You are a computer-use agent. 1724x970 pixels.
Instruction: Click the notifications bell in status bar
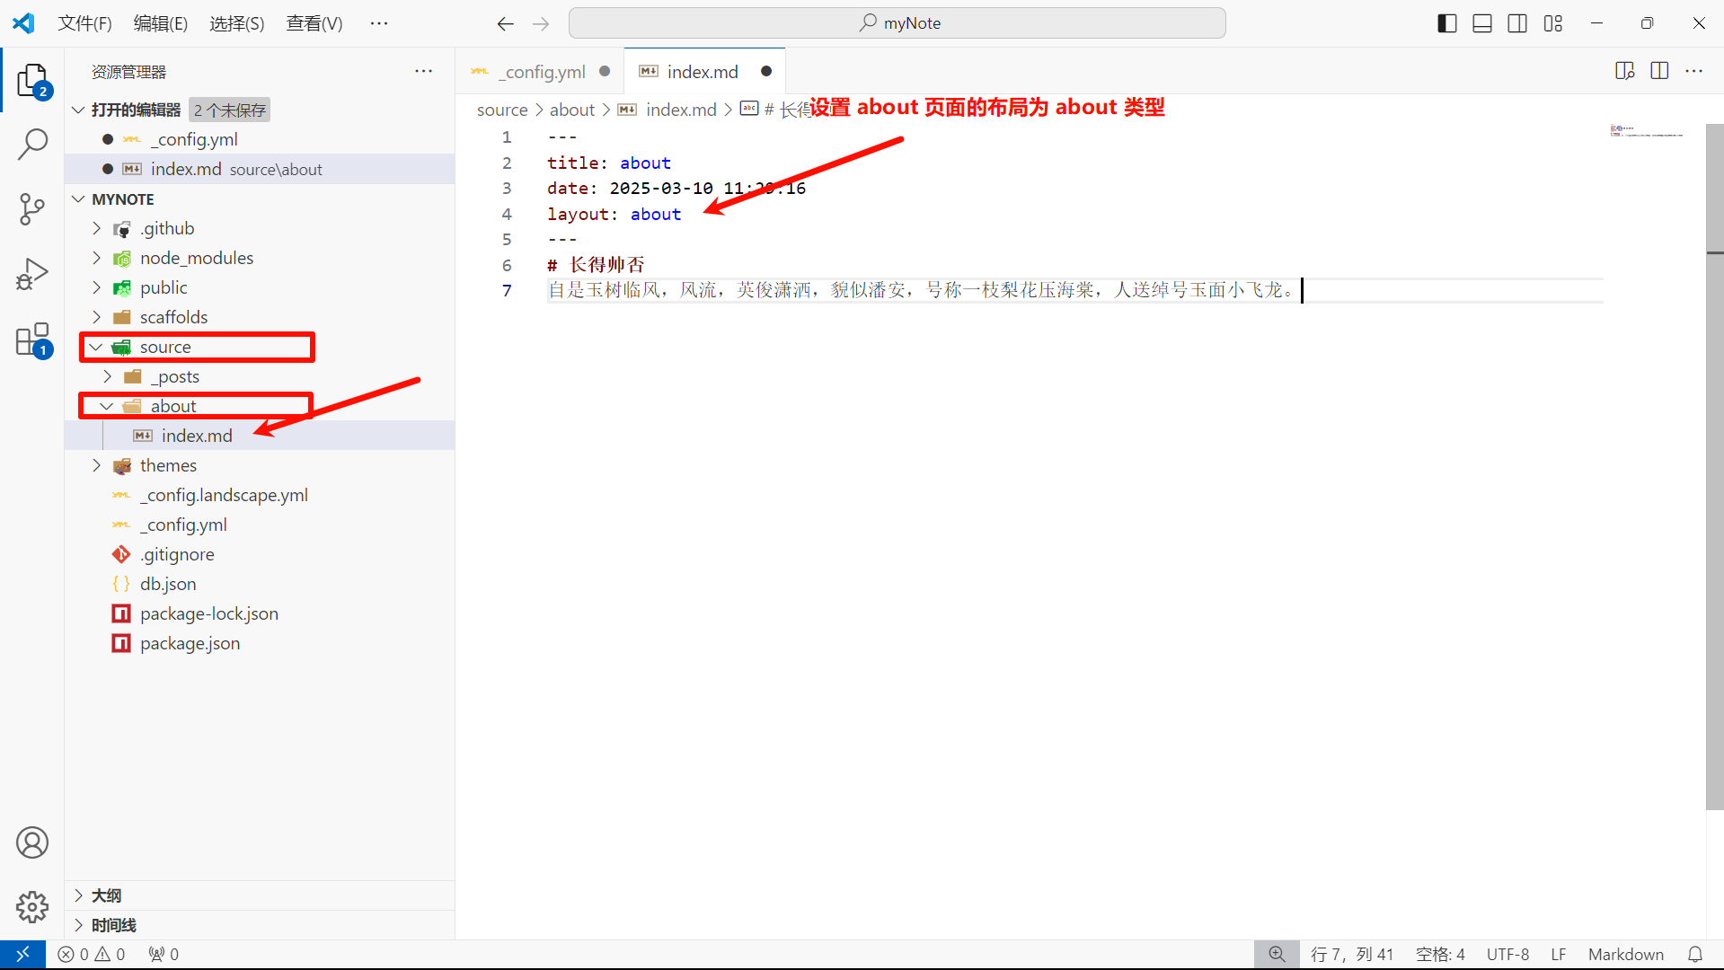(x=1694, y=954)
